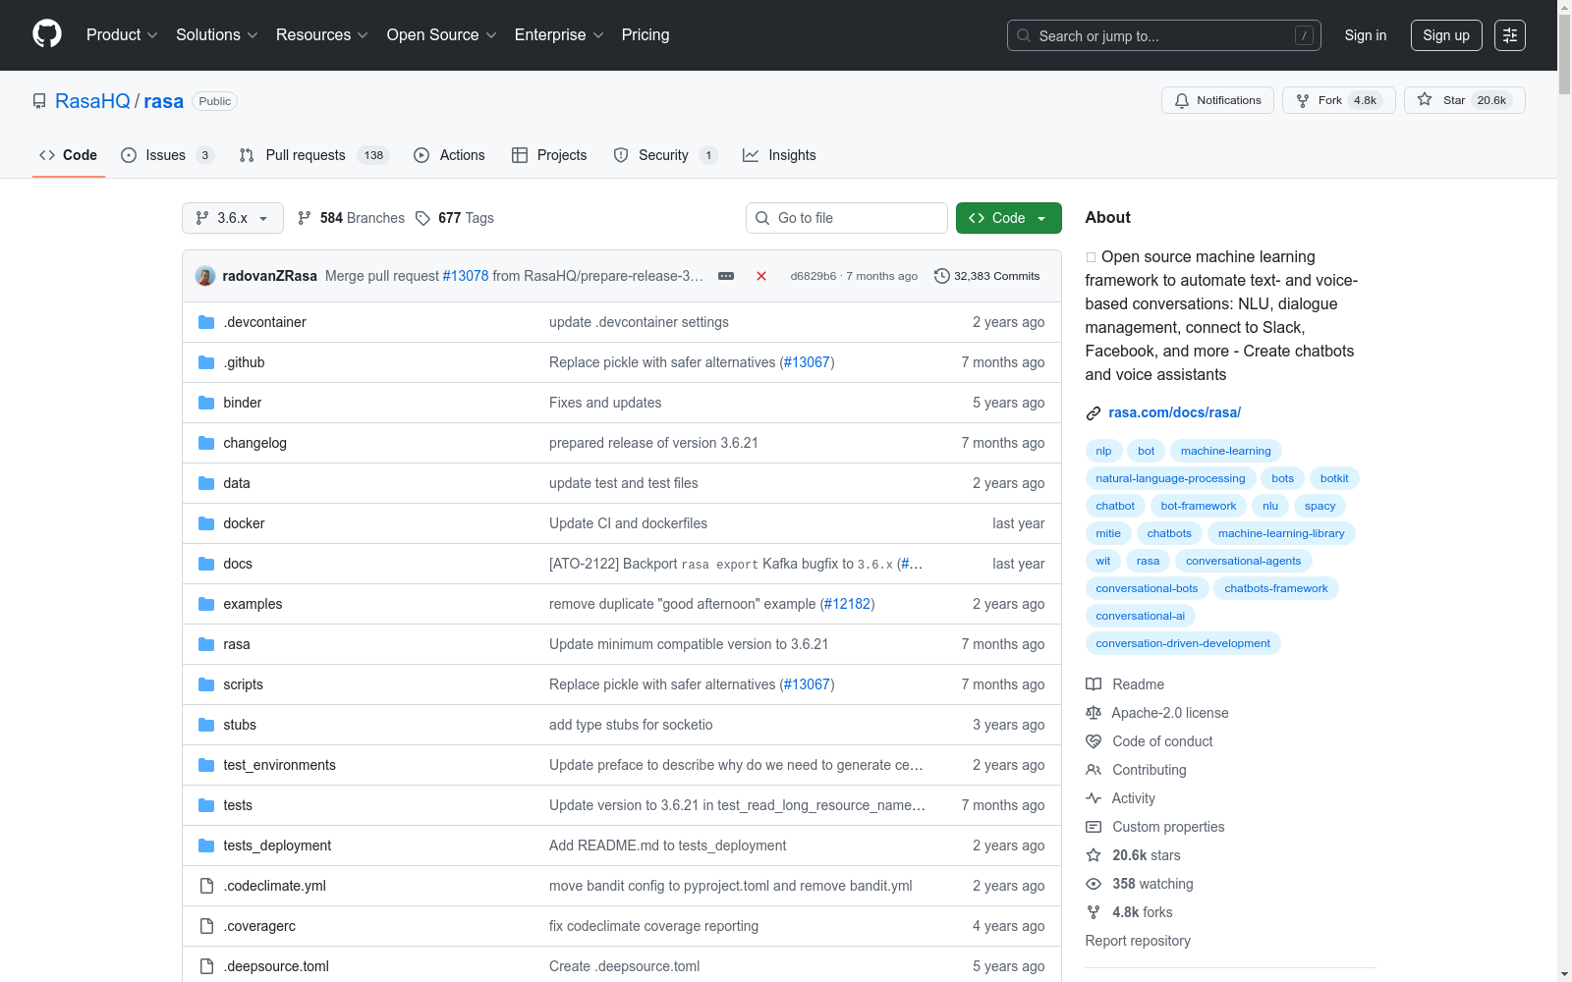Switch to the Code tab

point(69,155)
